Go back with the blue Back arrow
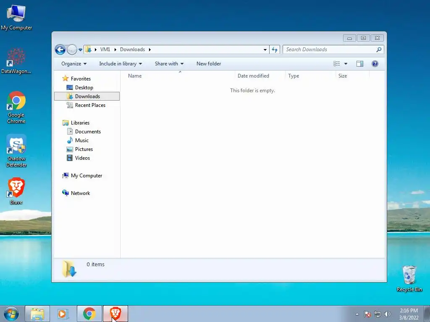This screenshot has width=430, height=322. tap(60, 49)
